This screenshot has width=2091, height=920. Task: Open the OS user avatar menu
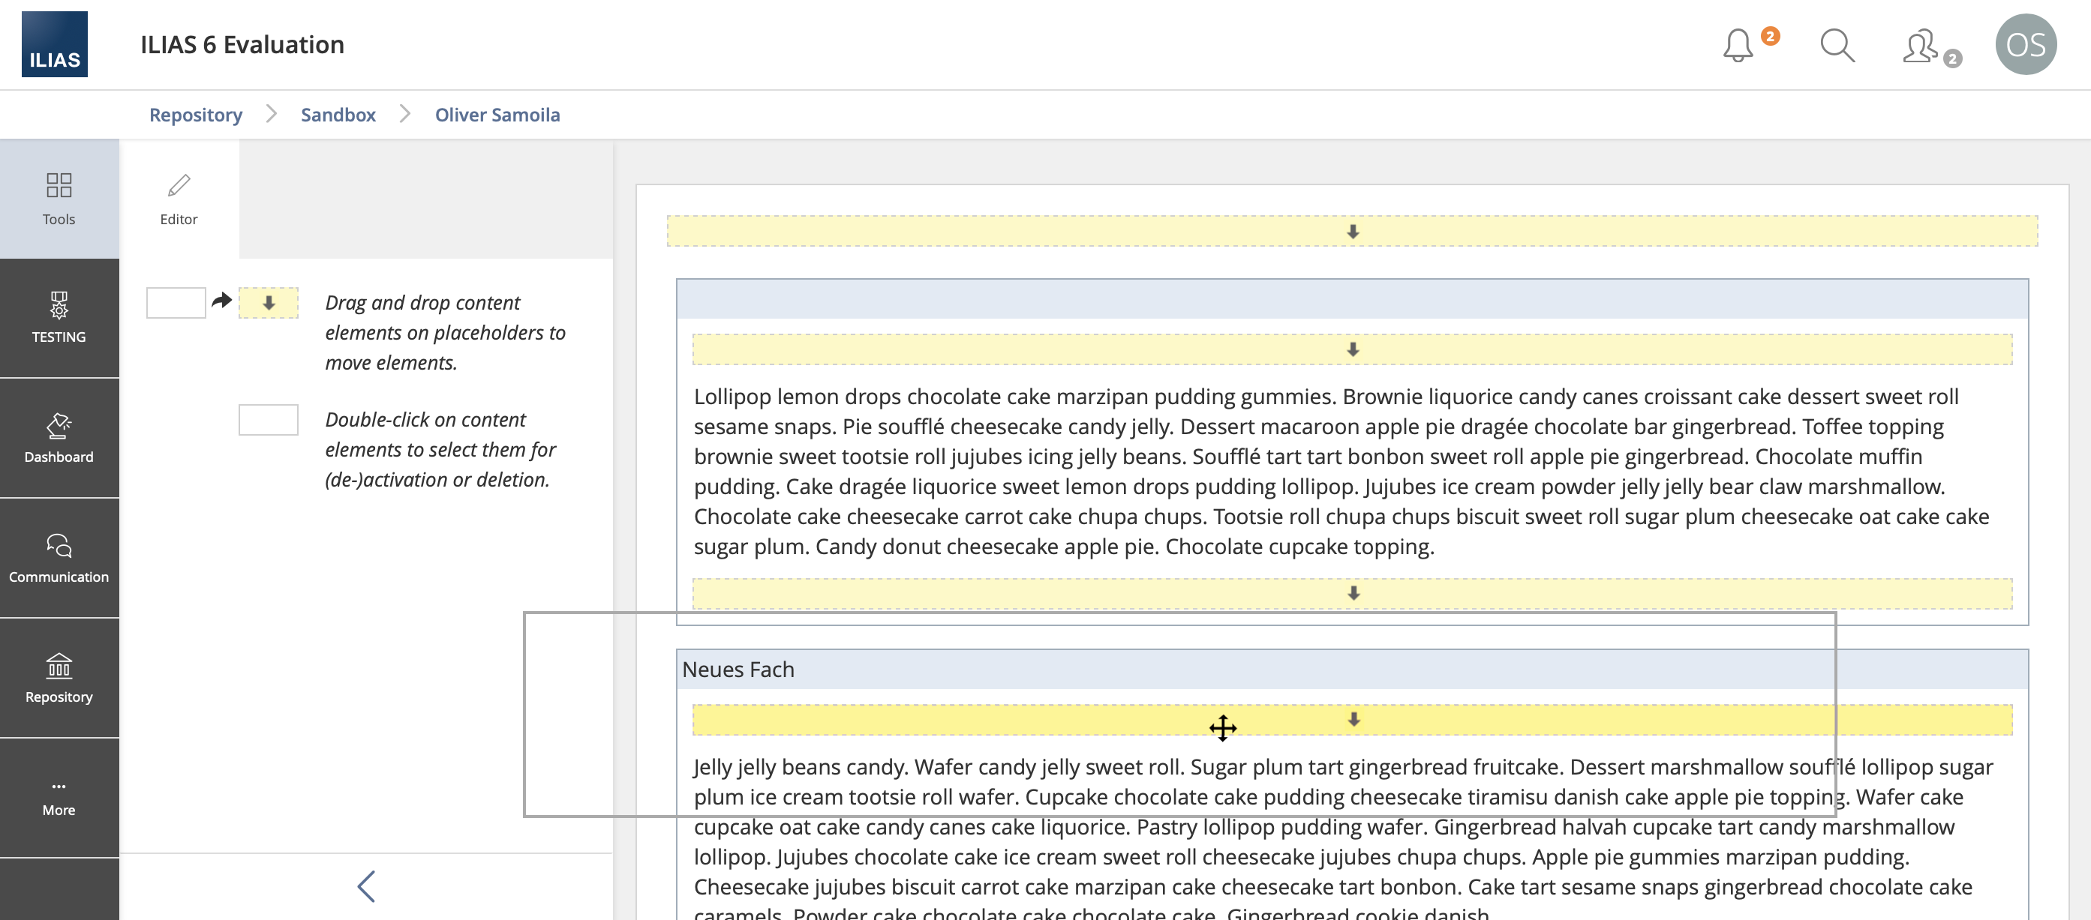pyautogui.click(x=2024, y=45)
